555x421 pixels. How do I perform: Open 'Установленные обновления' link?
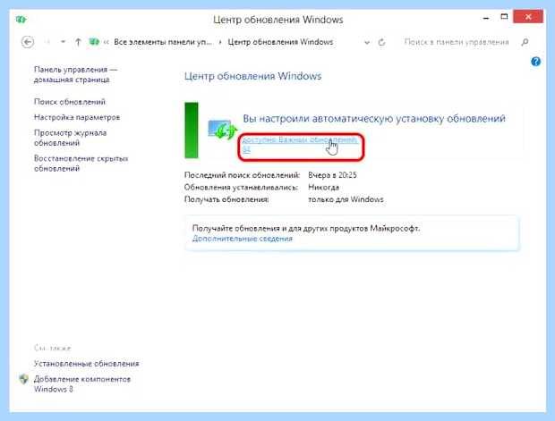coord(86,364)
